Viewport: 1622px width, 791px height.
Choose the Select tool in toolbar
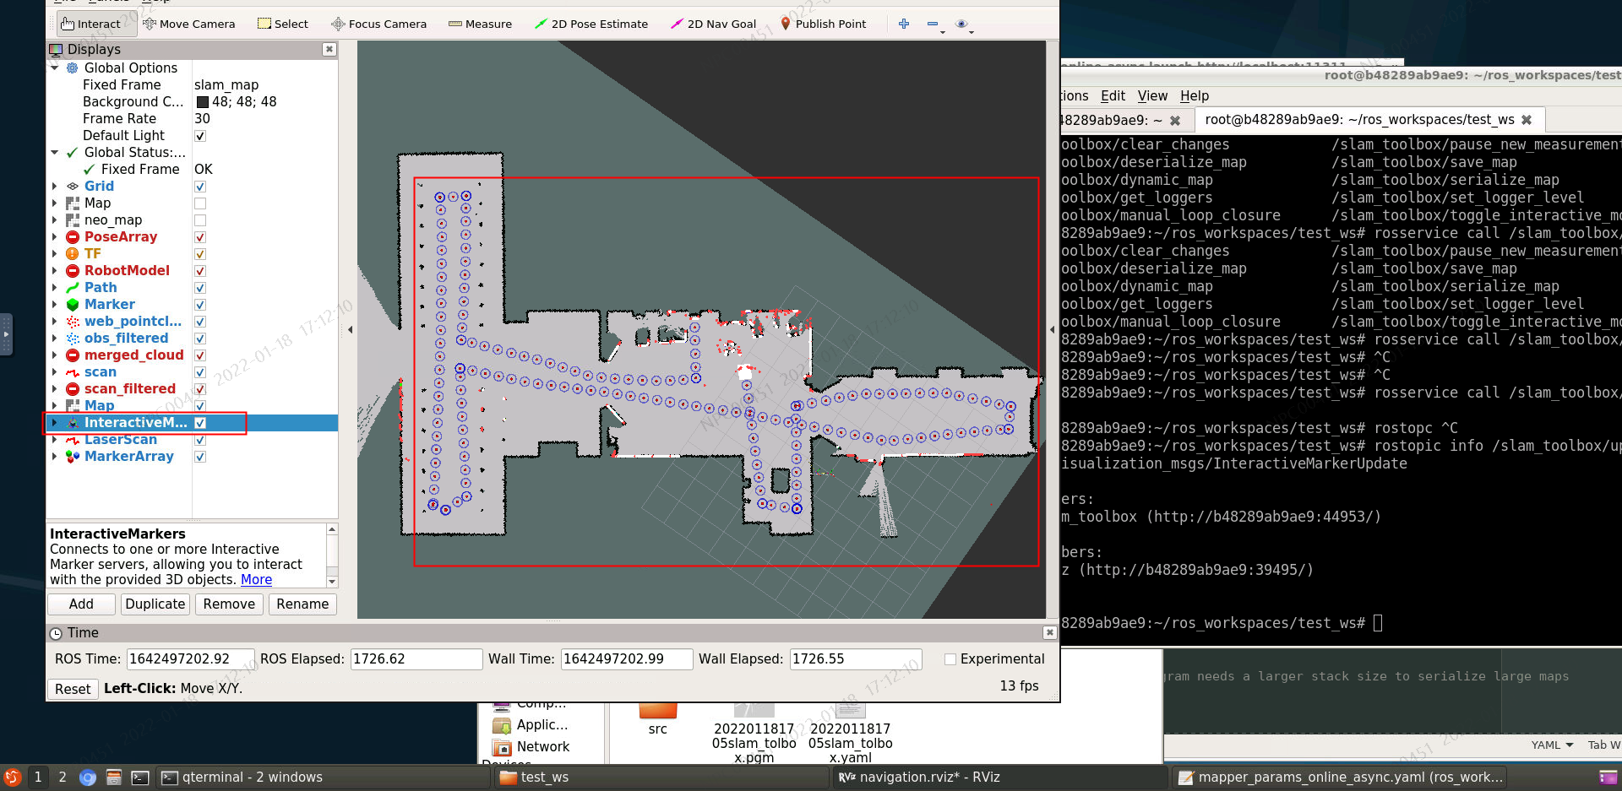point(282,24)
